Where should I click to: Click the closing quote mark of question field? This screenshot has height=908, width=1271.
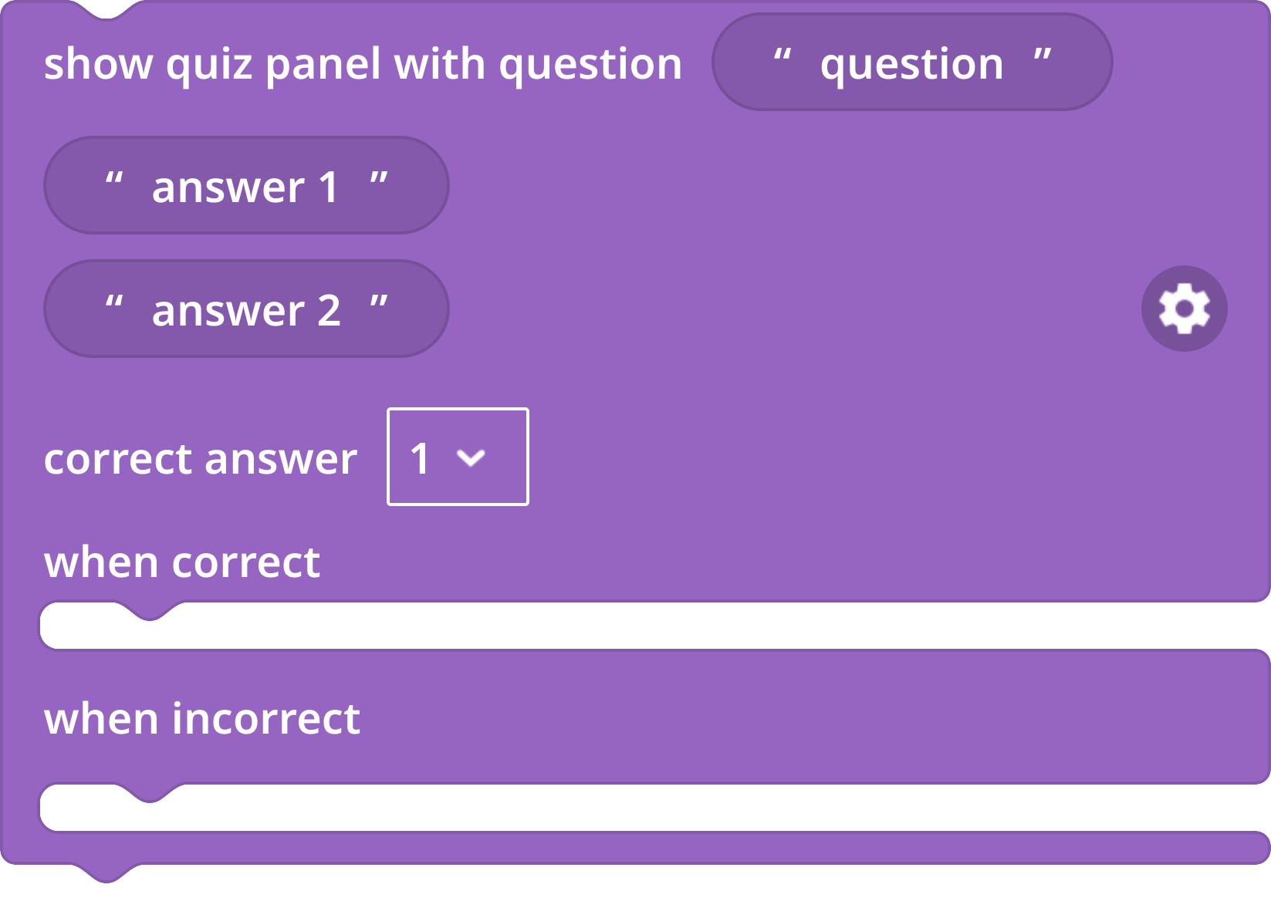point(1043,56)
